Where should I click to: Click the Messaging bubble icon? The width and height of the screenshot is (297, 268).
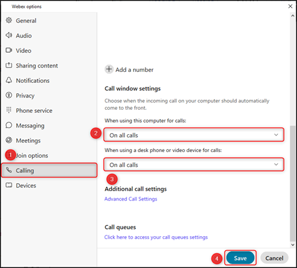point(9,125)
